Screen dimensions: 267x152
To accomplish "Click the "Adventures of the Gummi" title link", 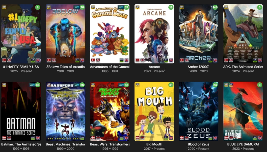I will (110, 67).
